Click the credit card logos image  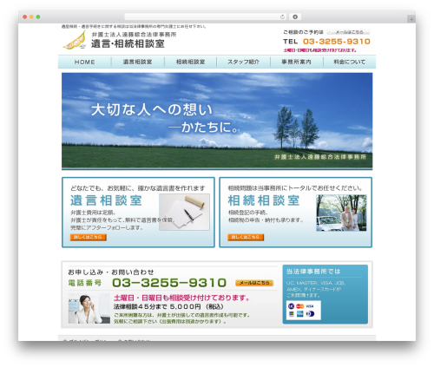(304, 310)
